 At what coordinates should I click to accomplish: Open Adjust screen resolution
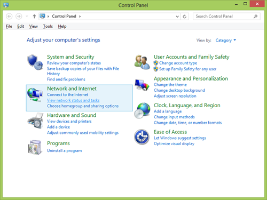pos(175,96)
